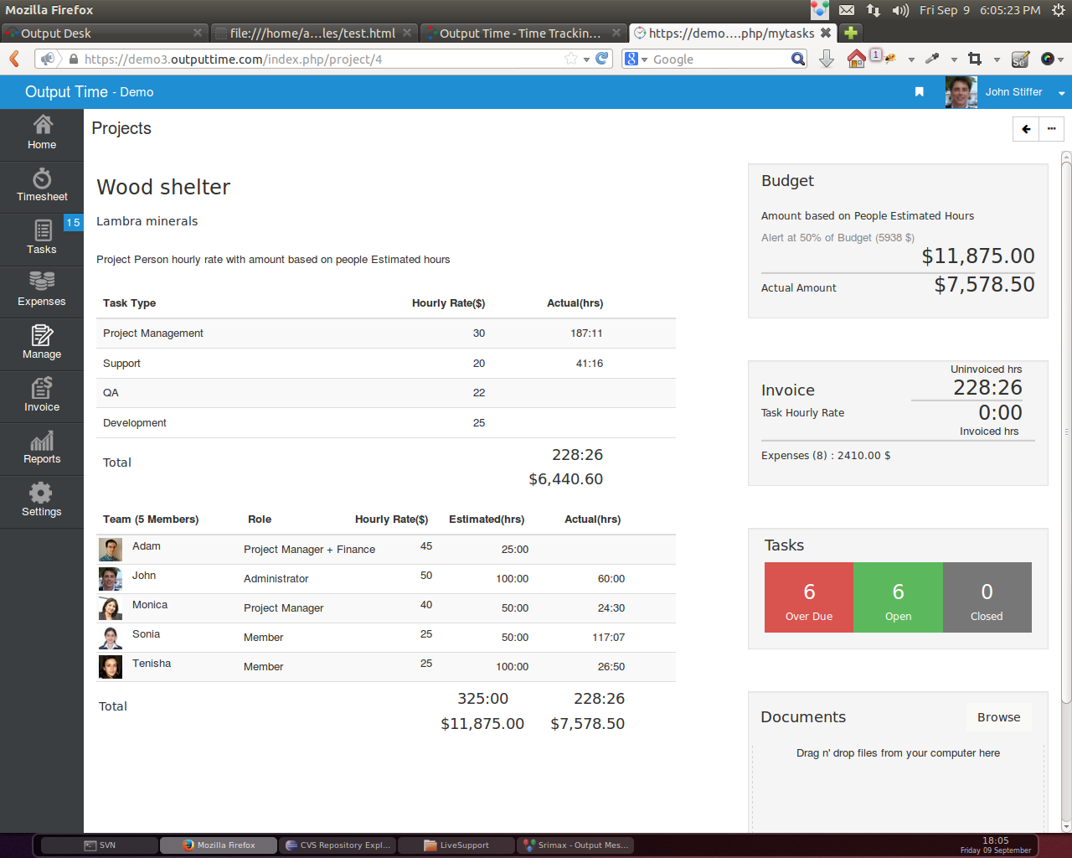The image size is (1072, 858).
Task: Select the Manage sidebar item
Action: [x=42, y=344]
